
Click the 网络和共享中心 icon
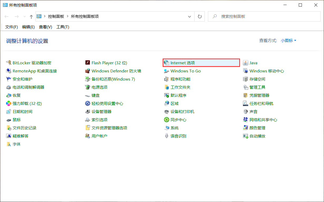point(246,120)
